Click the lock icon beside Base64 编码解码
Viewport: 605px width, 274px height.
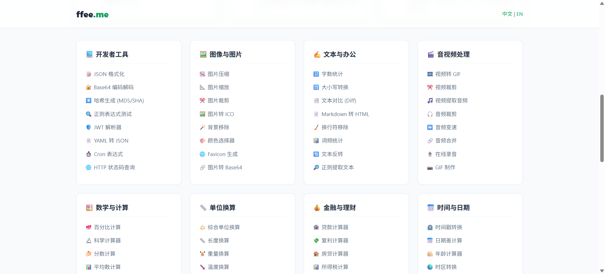[x=89, y=87]
